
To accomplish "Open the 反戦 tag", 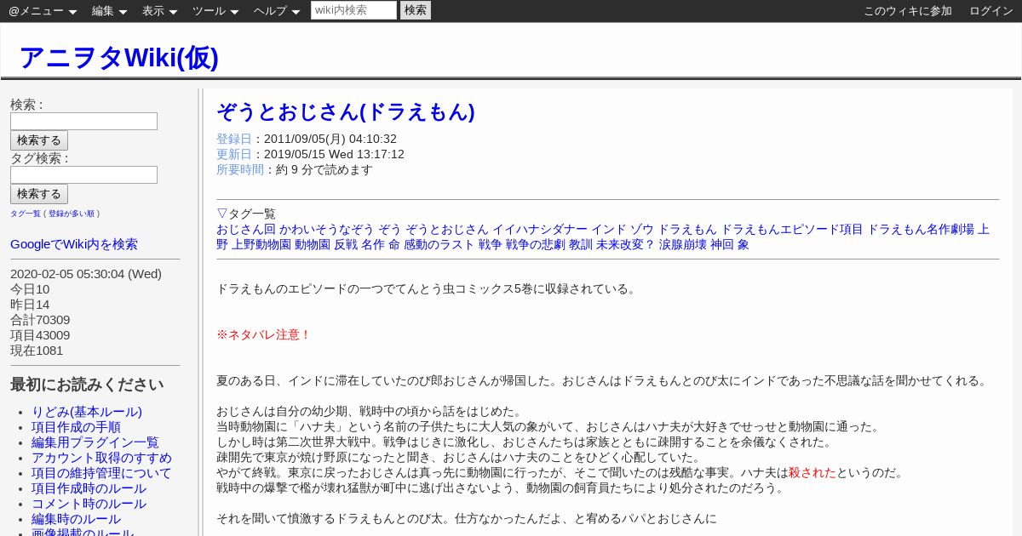I will click(x=346, y=244).
